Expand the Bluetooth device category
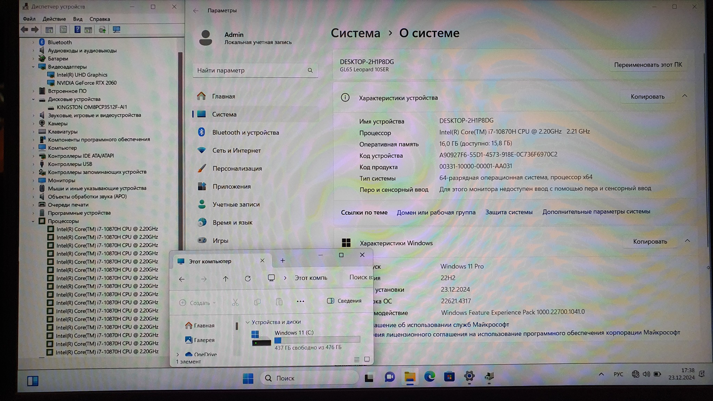The image size is (713, 401). tap(33, 42)
